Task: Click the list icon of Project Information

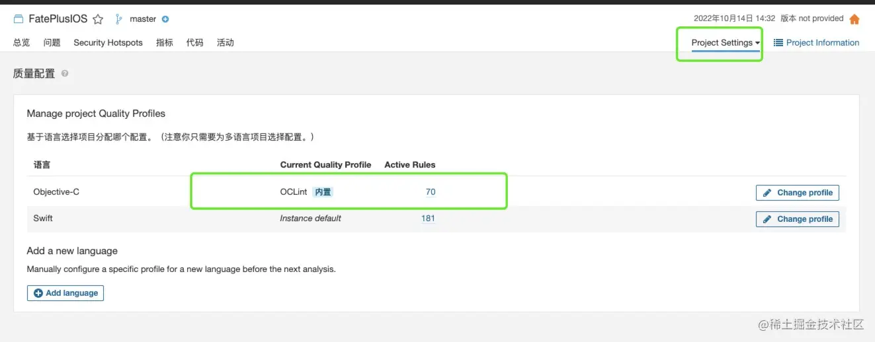Action: (778, 42)
